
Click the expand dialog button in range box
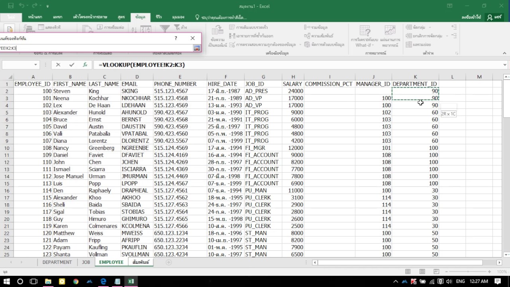click(x=196, y=48)
